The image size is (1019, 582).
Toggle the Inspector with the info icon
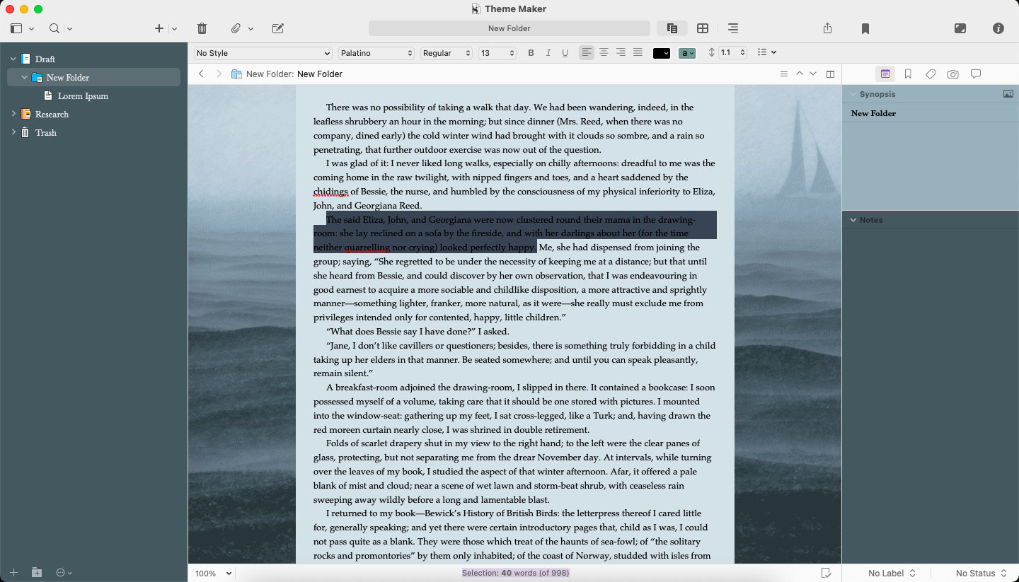(998, 28)
